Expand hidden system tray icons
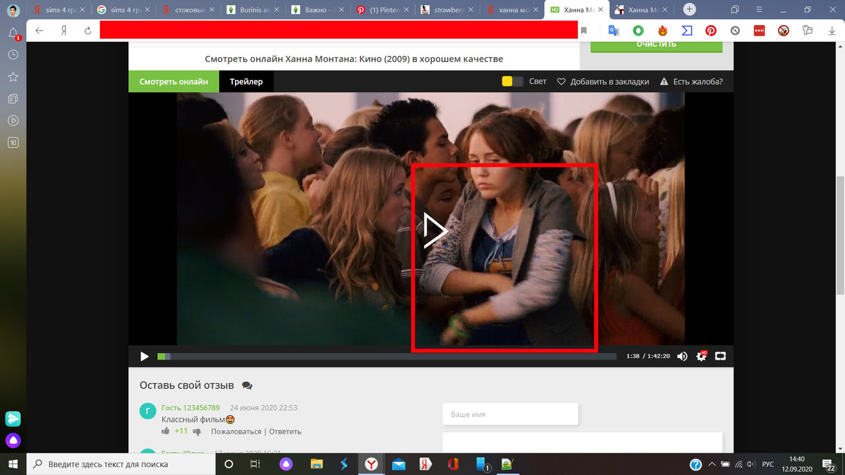Viewport: 845px width, 475px height. 710,464
